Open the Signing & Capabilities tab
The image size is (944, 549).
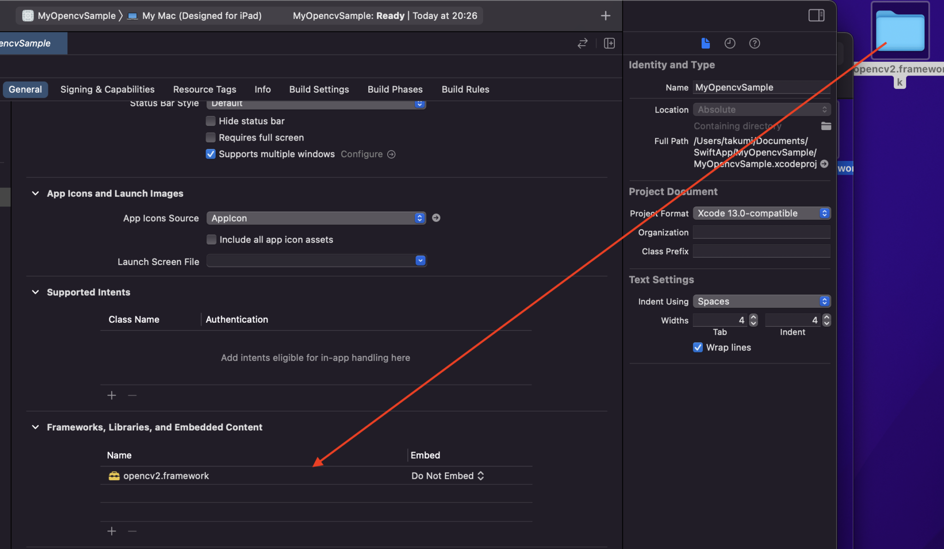[x=107, y=89]
